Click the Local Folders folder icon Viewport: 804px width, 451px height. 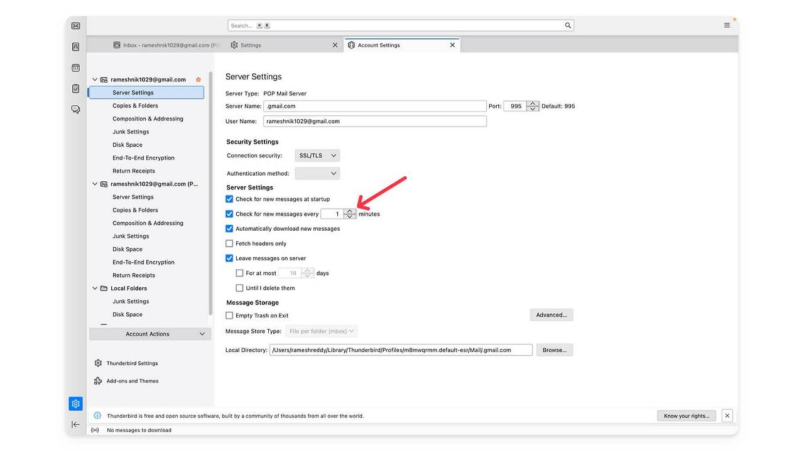pos(104,289)
